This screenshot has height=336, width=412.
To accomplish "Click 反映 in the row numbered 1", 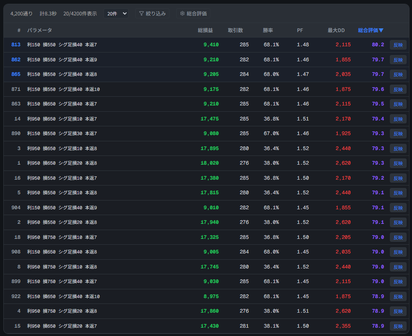I will point(398,163).
